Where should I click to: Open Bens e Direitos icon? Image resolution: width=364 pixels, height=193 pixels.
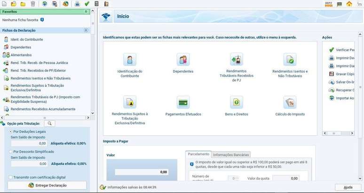237,102
